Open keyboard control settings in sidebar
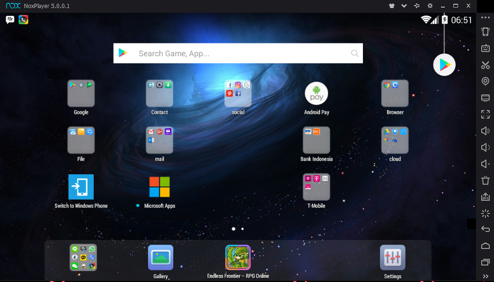Image resolution: width=494 pixels, height=282 pixels. point(485,48)
